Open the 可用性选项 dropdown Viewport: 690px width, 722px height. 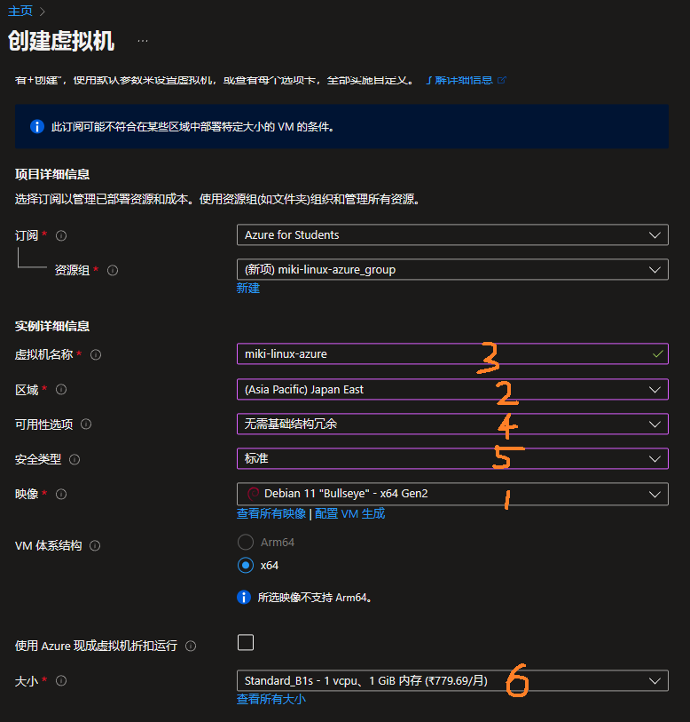click(452, 424)
